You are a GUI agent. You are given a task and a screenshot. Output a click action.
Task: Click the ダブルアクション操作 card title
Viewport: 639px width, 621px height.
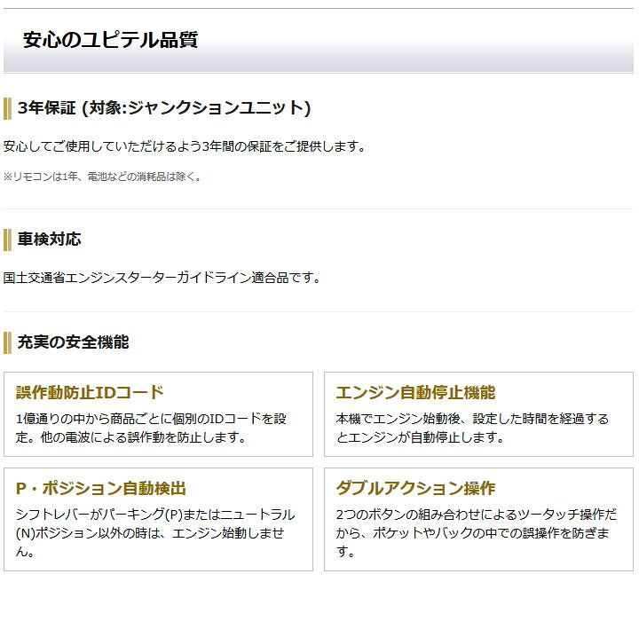(415, 488)
